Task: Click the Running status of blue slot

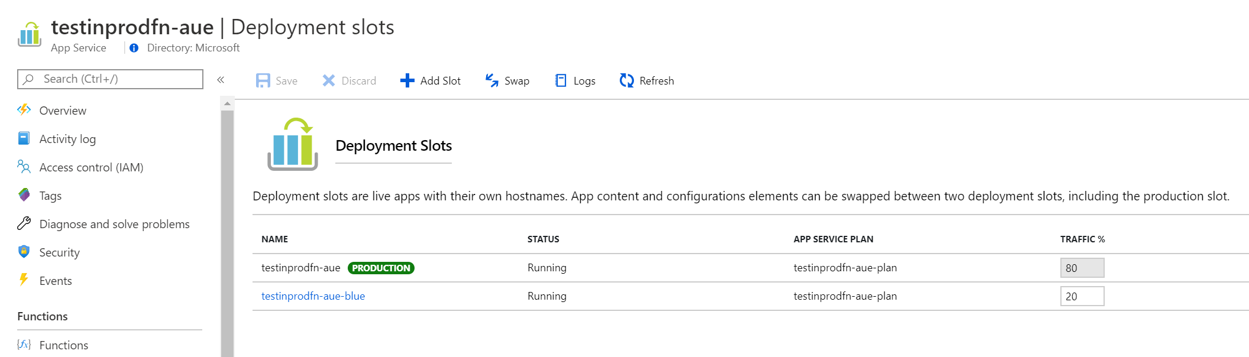Action: coord(547,296)
